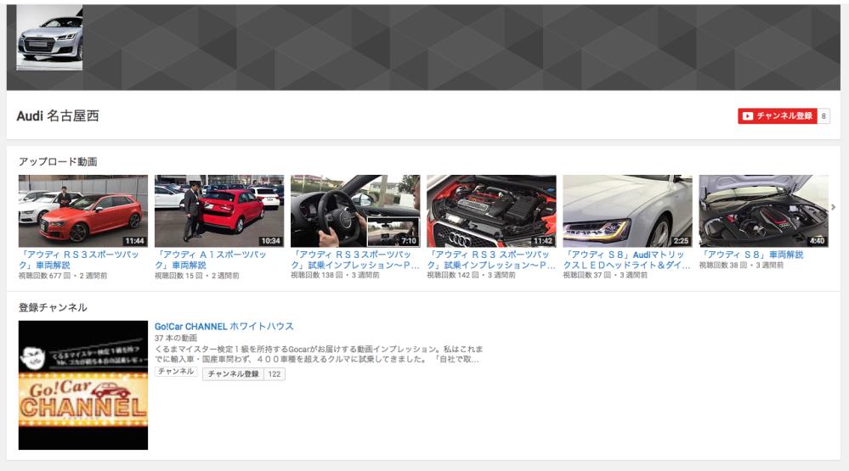Open the アップロード動画 section heading
The image size is (849, 471).
pos(58,162)
